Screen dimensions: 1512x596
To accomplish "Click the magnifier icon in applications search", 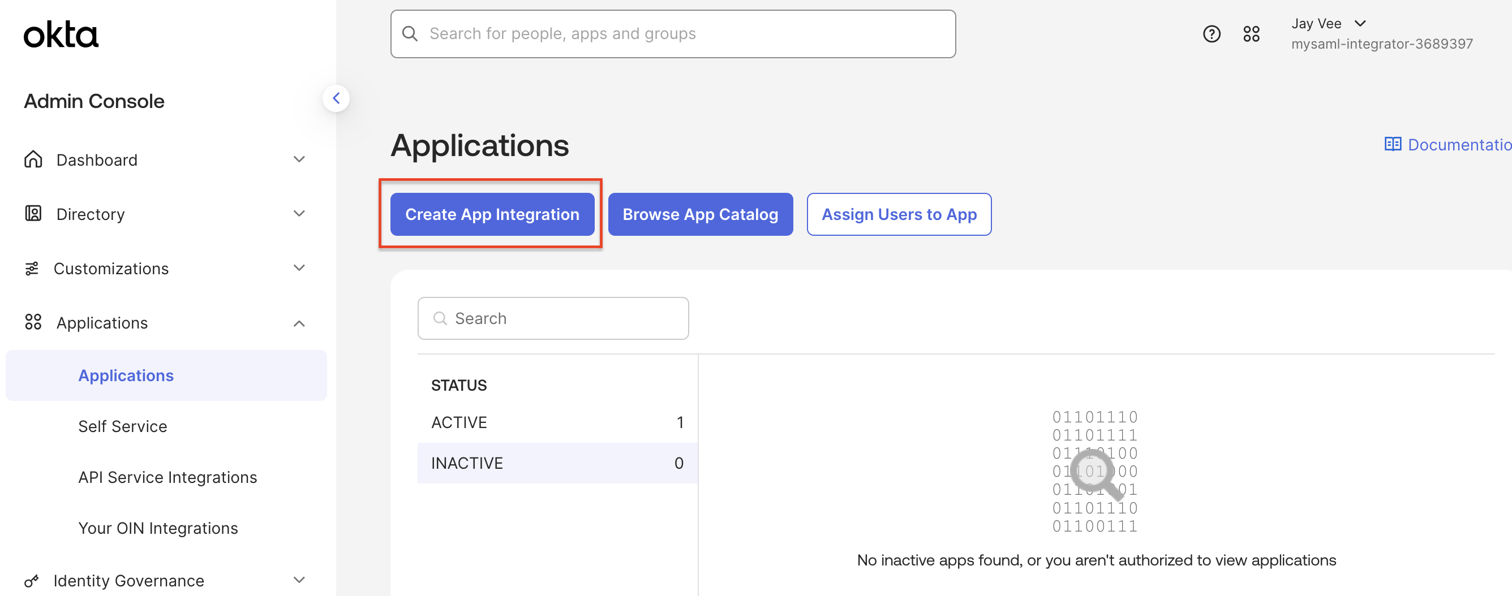I will click(x=440, y=318).
